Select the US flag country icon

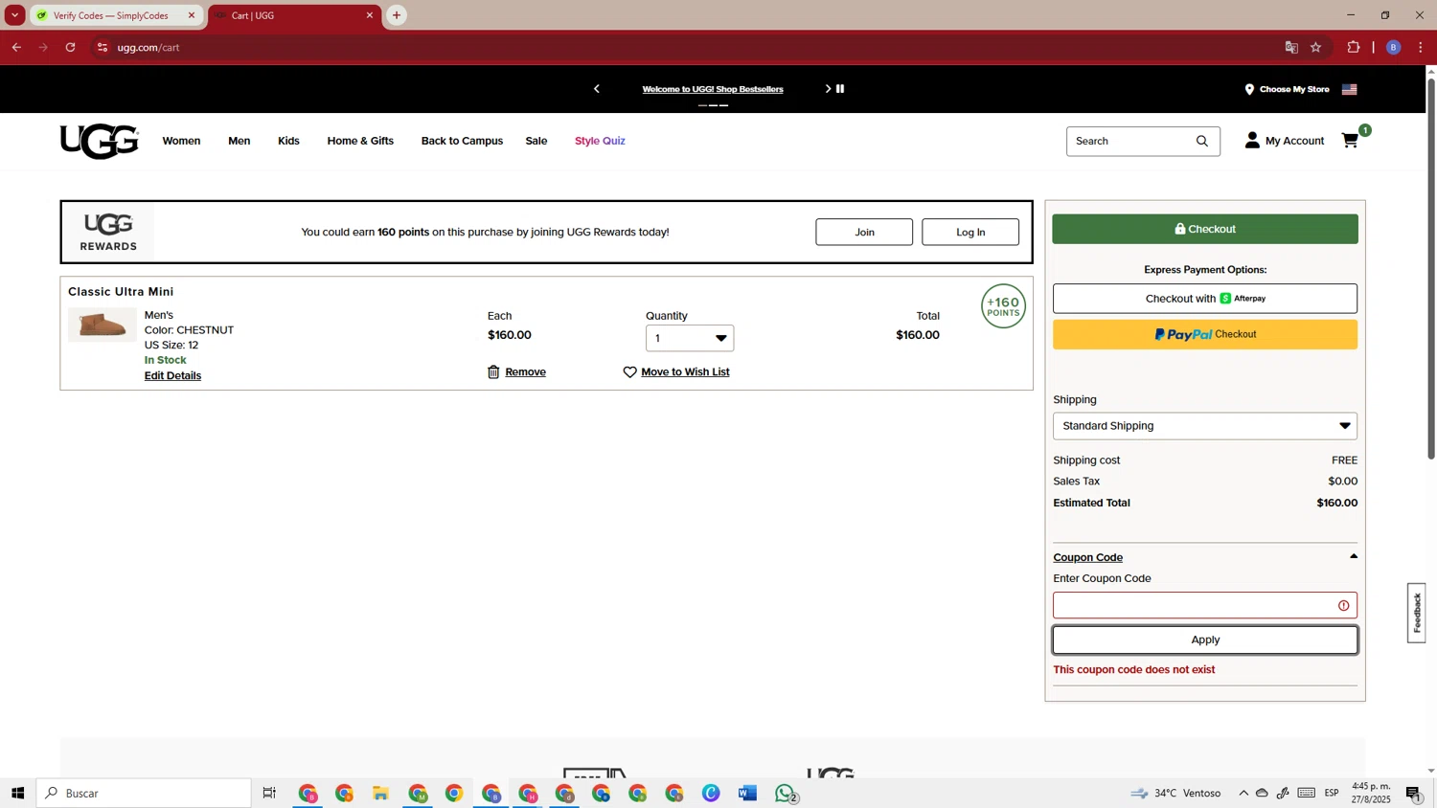pos(1350,89)
